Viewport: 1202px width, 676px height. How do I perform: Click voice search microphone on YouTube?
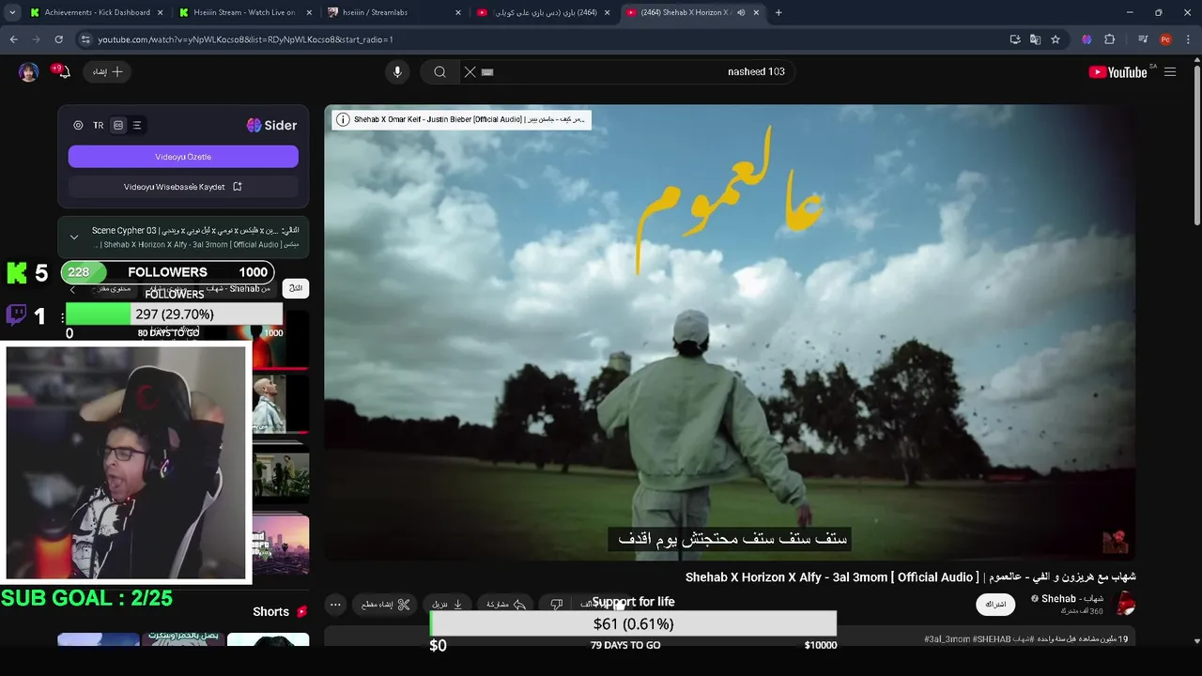pyautogui.click(x=397, y=71)
